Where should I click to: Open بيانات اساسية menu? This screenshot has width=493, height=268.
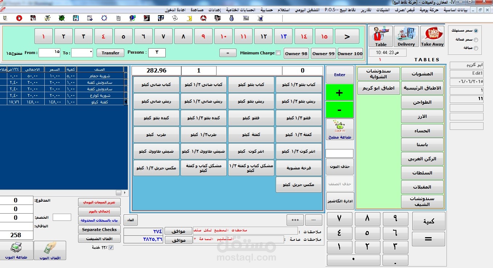pos(456,10)
